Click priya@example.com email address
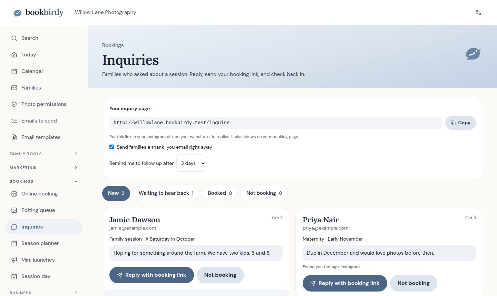 coord(325,228)
